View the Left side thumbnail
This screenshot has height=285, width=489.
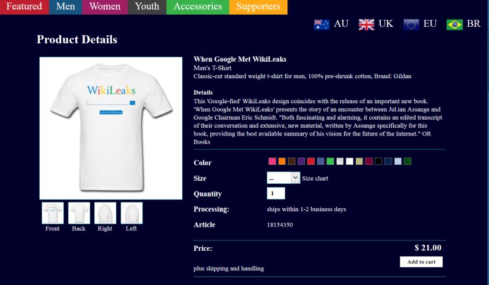point(131,213)
